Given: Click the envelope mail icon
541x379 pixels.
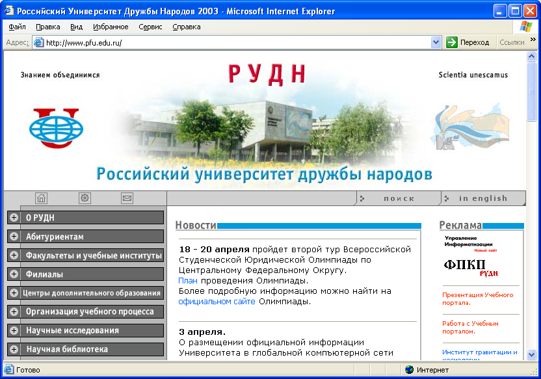Looking at the screenshot, I should pyautogui.click(x=127, y=198).
